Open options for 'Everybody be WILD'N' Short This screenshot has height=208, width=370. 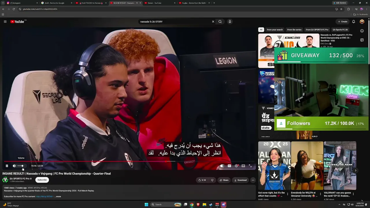[x=320, y=194]
